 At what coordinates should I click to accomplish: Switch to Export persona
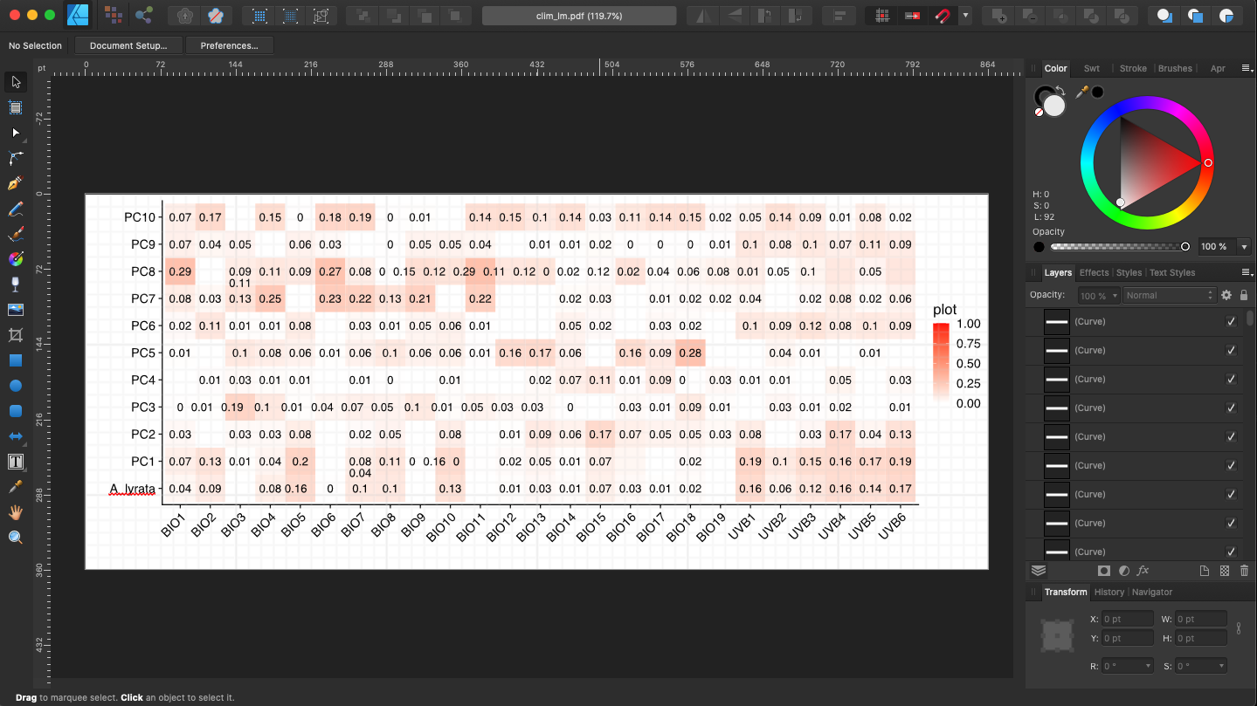144,15
